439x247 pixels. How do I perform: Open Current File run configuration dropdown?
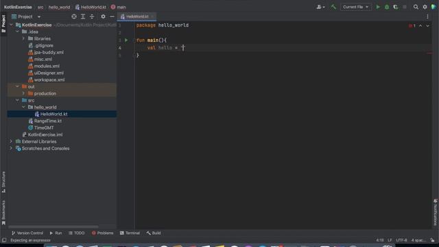tap(355, 7)
